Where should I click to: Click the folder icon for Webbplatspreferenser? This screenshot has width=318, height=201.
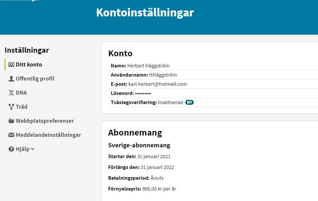[11, 121]
